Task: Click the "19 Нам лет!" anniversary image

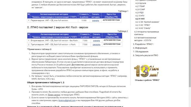Action: click(x=147, y=71)
